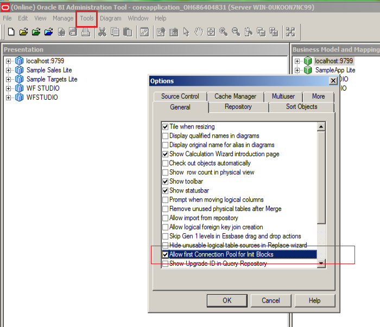
Task: Uncheck Show Calculation Wizard introduction page
Action: click(x=165, y=154)
